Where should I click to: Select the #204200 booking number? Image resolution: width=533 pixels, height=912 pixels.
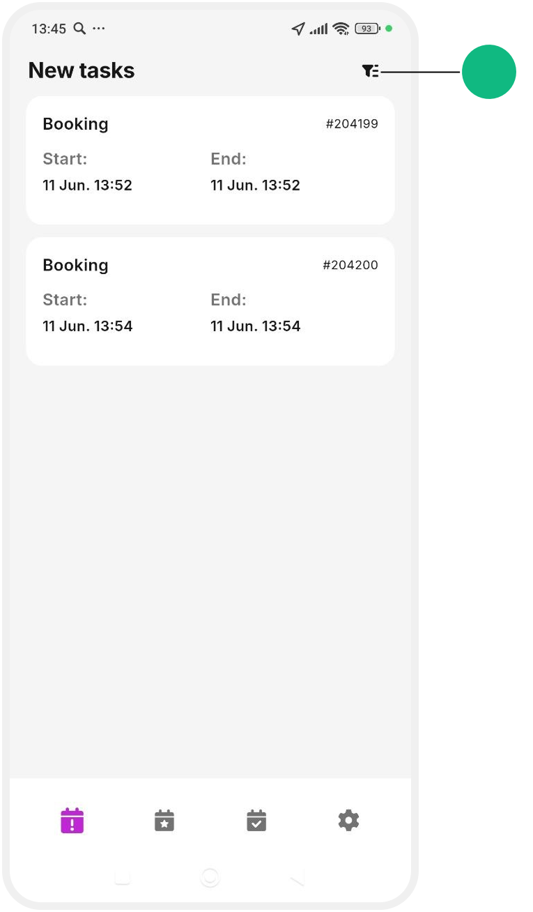click(350, 265)
